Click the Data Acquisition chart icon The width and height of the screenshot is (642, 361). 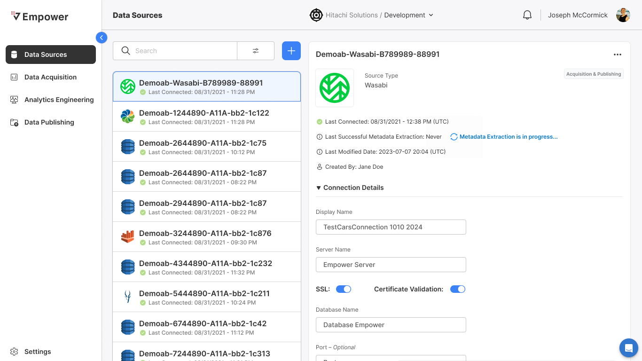coord(14,77)
